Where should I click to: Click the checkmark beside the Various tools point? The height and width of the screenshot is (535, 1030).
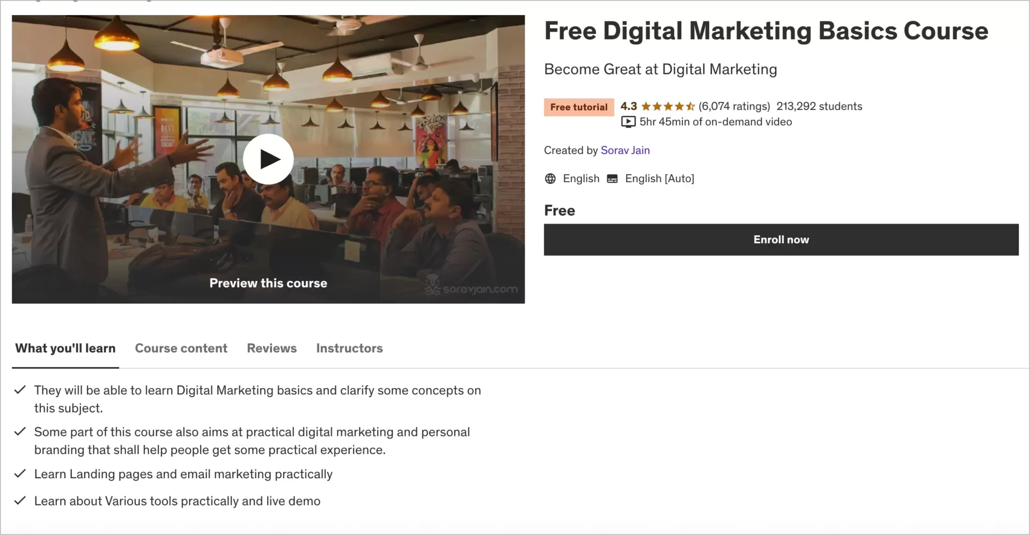20,500
